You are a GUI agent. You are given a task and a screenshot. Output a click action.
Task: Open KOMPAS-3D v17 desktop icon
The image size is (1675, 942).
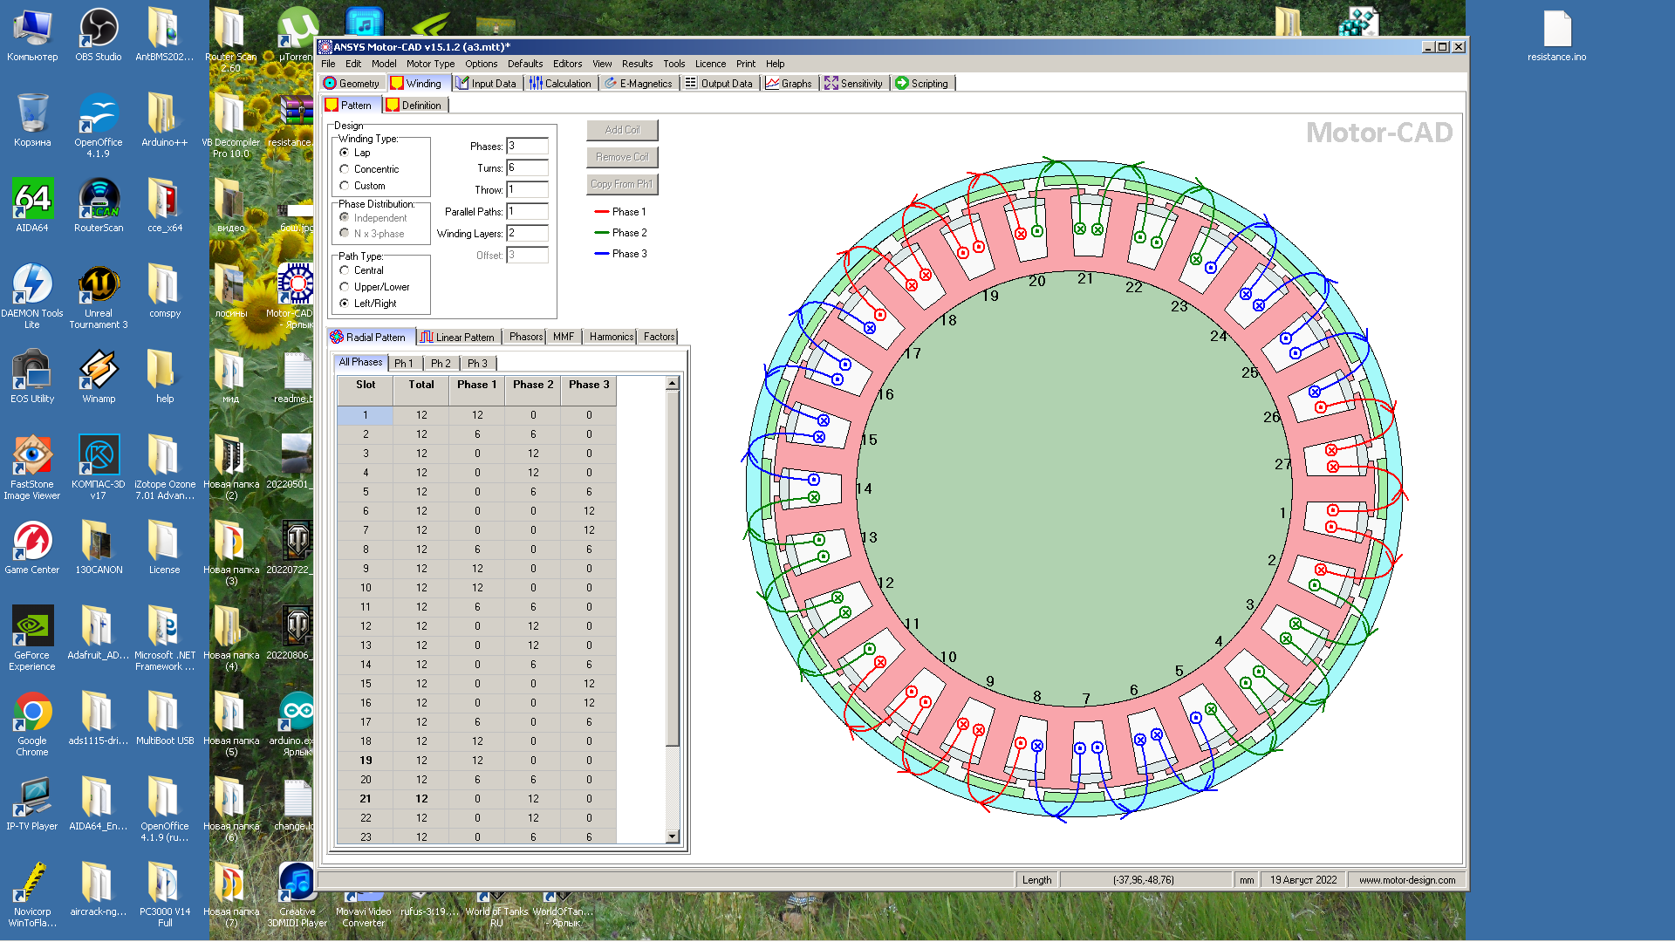click(x=99, y=468)
